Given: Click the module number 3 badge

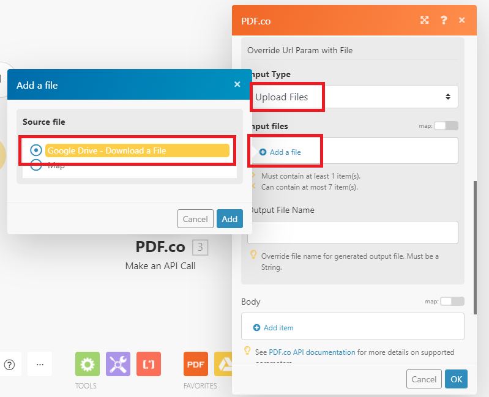Looking at the screenshot, I should (x=200, y=247).
